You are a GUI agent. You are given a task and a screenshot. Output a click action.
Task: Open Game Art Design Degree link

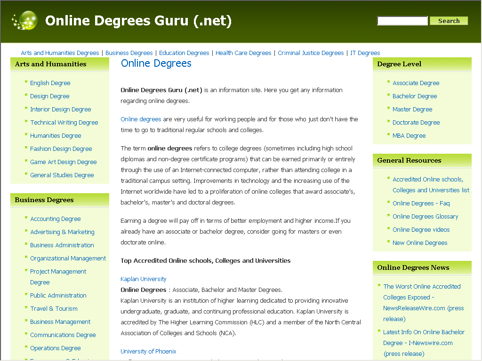point(64,162)
